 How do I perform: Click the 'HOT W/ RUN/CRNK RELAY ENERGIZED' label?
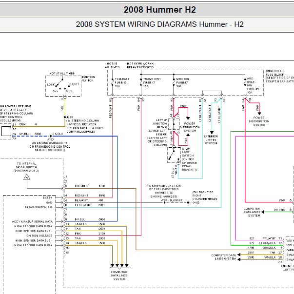pos(140,65)
